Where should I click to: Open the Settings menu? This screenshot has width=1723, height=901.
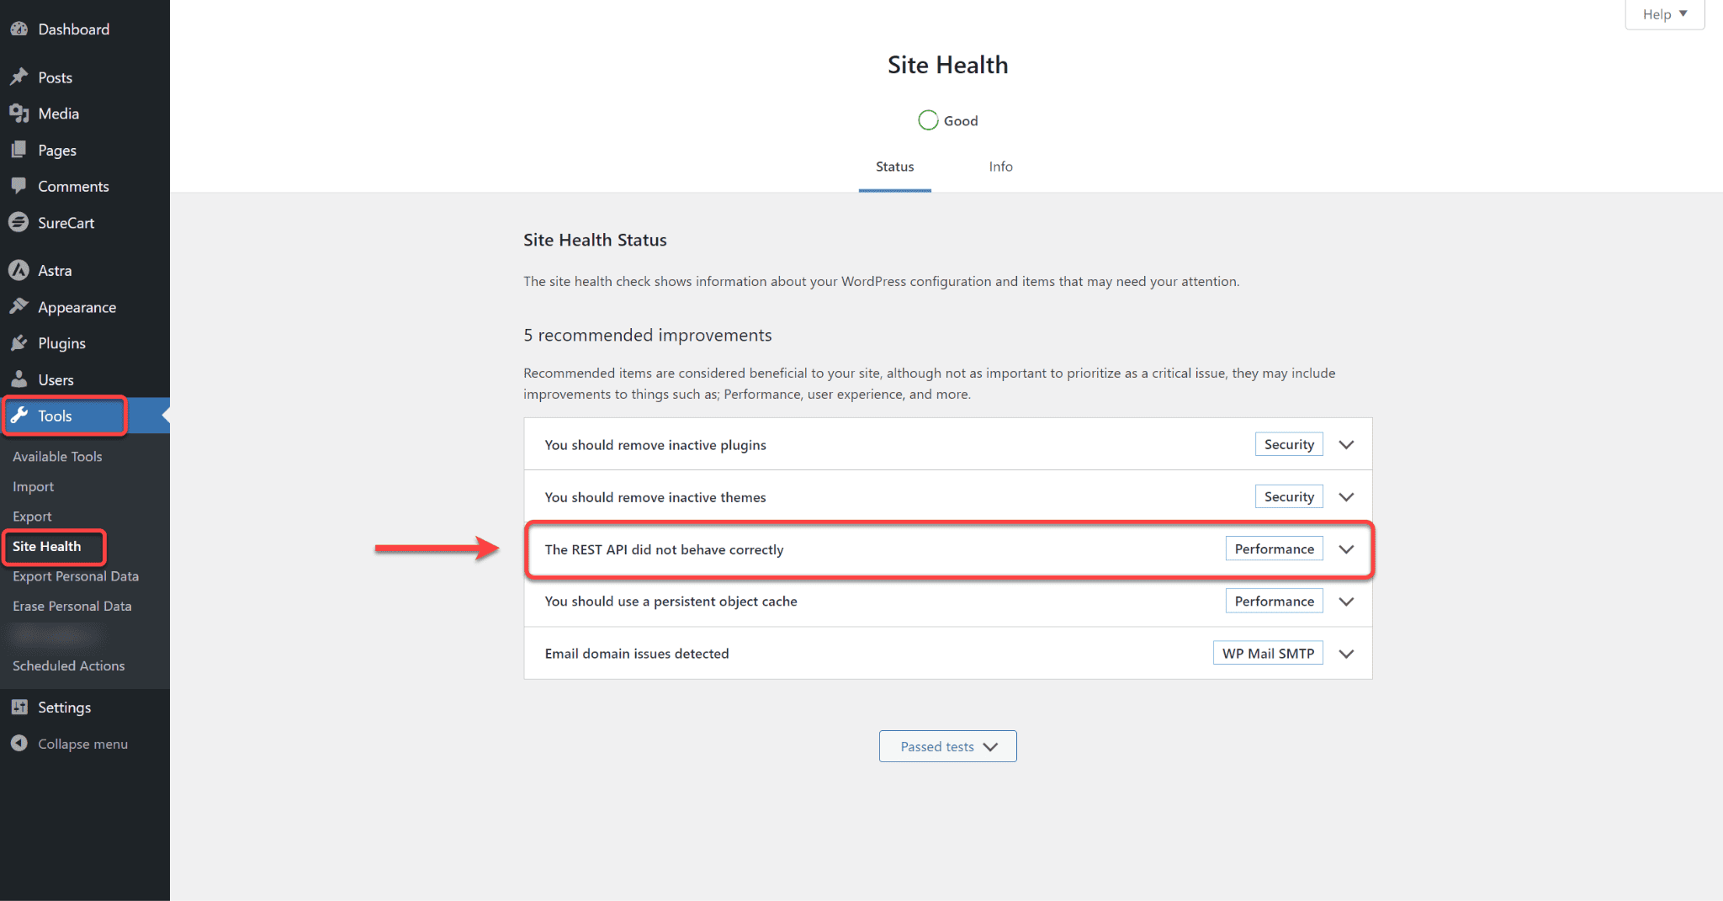[x=63, y=707]
